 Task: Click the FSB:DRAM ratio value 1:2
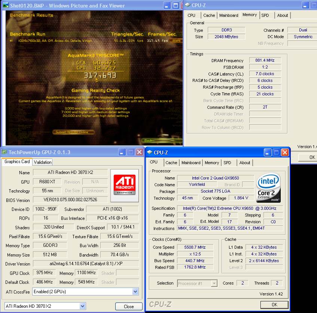(x=265, y=67)
